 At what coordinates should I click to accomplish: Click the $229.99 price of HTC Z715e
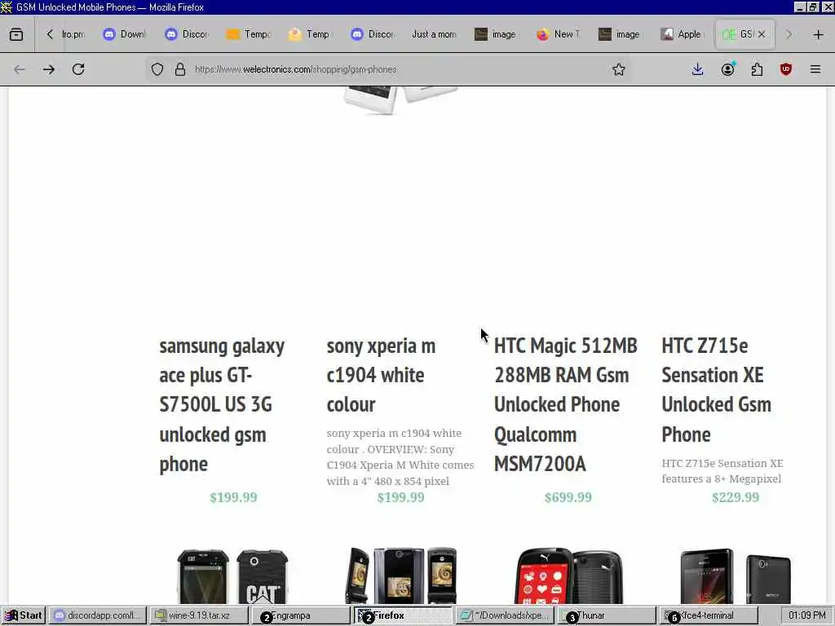pyautogui.click(x=736, y=497)
